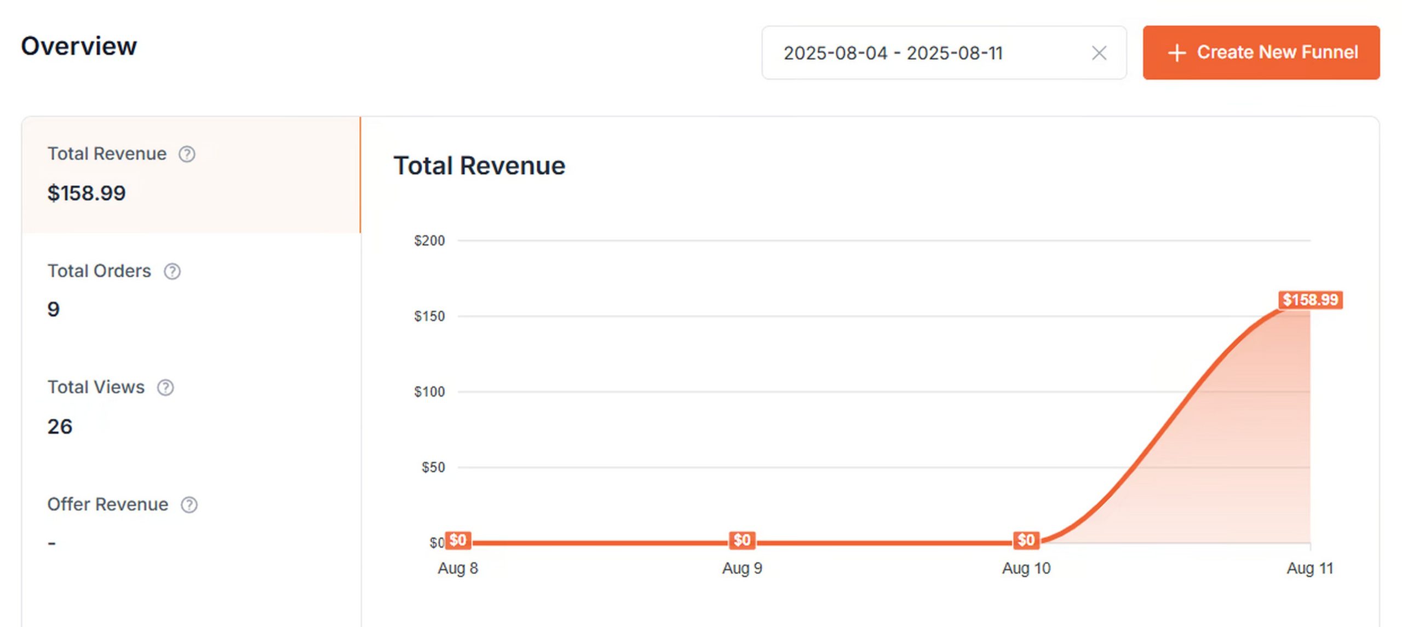Click the help icon beside Total Views

point(164,387)
